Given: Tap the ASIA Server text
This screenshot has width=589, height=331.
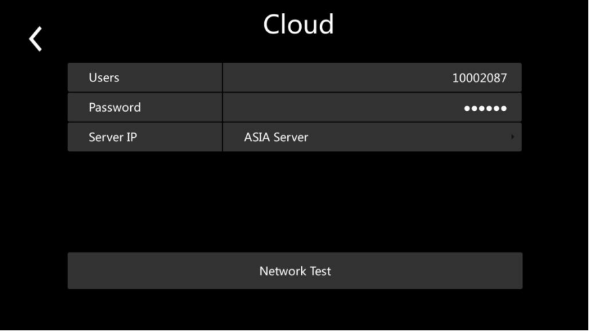Looking at the screenshot, I should [276, 137].
